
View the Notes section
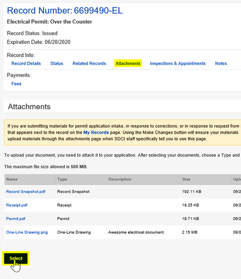point(221,63)
